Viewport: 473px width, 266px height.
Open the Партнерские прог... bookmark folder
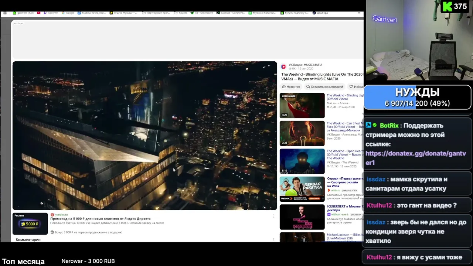point(156,13)
